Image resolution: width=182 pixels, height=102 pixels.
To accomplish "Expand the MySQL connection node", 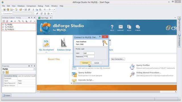I will 3,25.
